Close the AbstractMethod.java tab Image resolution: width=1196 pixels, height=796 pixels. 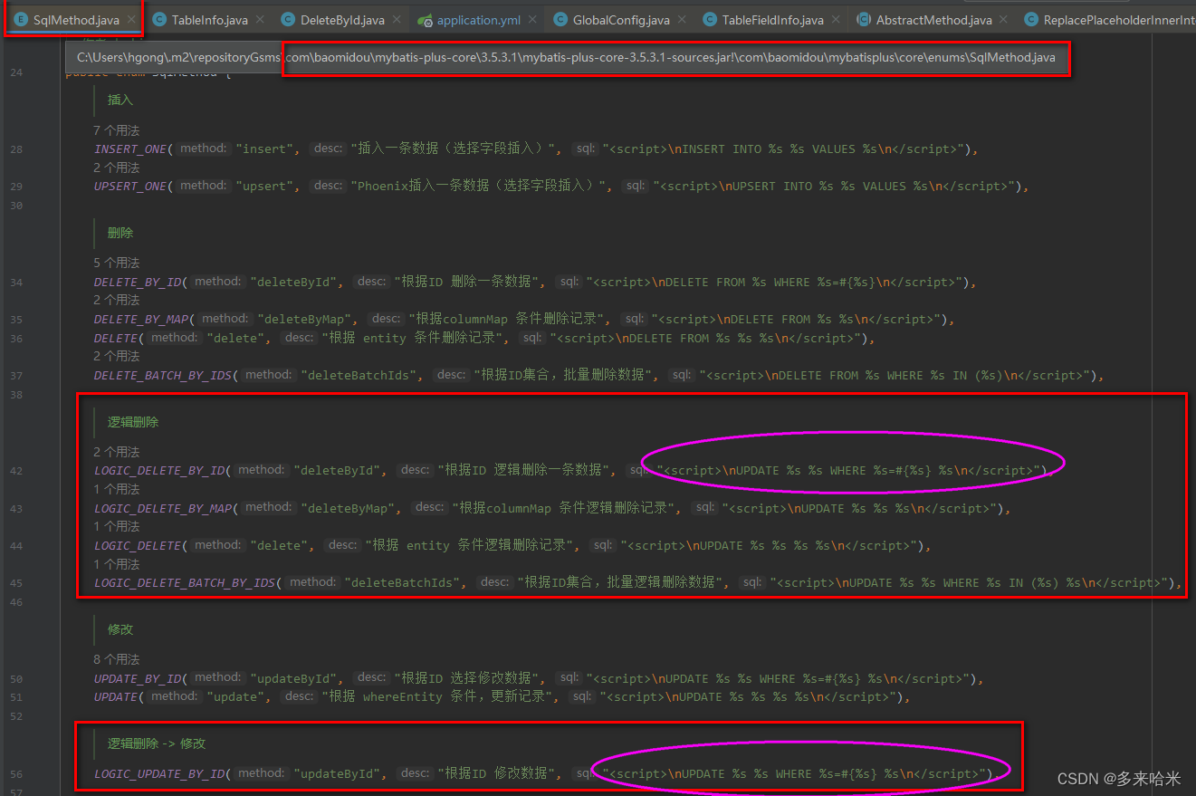1003,20
